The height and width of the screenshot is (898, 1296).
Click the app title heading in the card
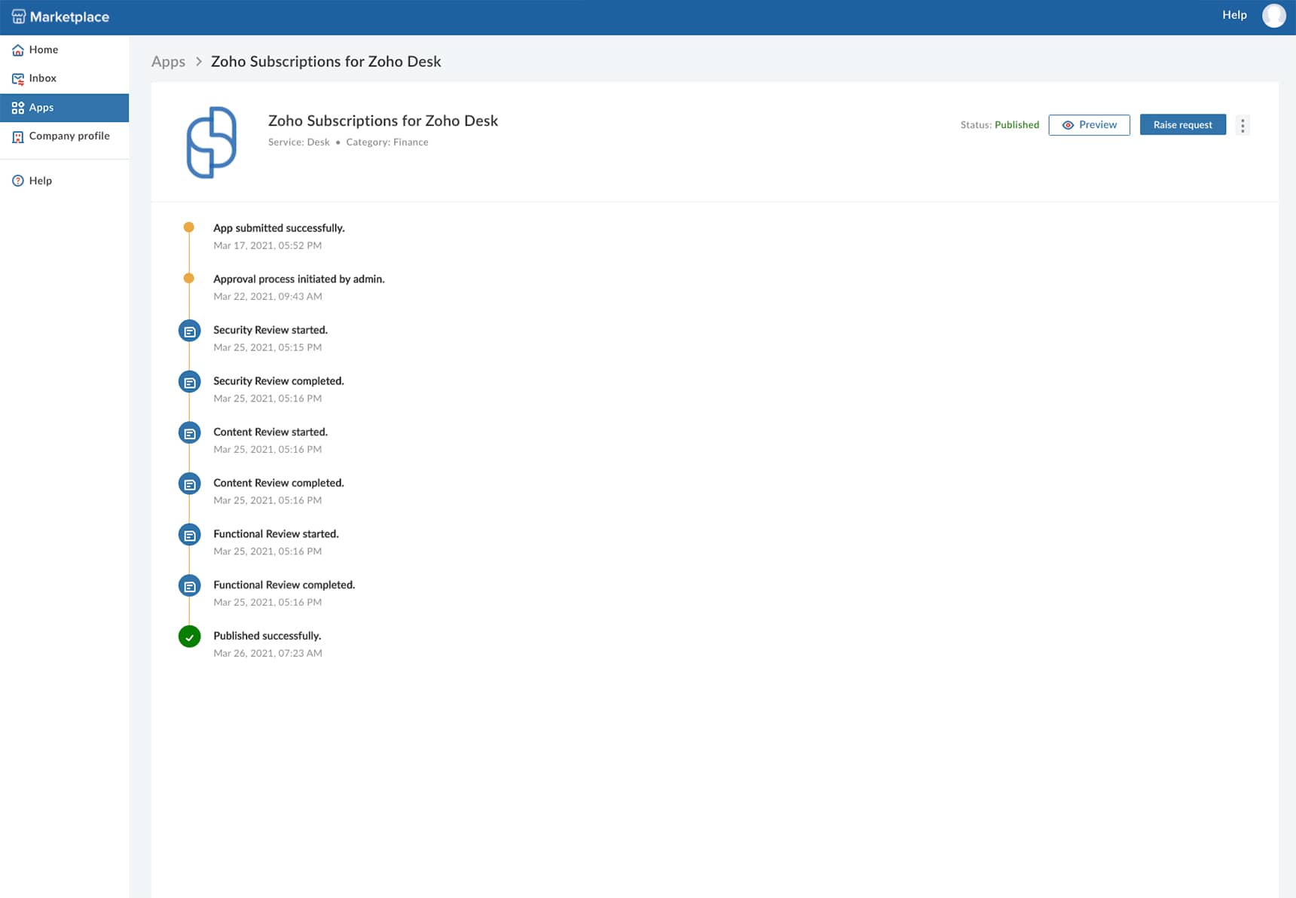click(383, 121)
